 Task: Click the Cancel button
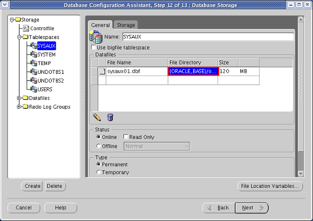pyautogui.click(x=24, y=207)
